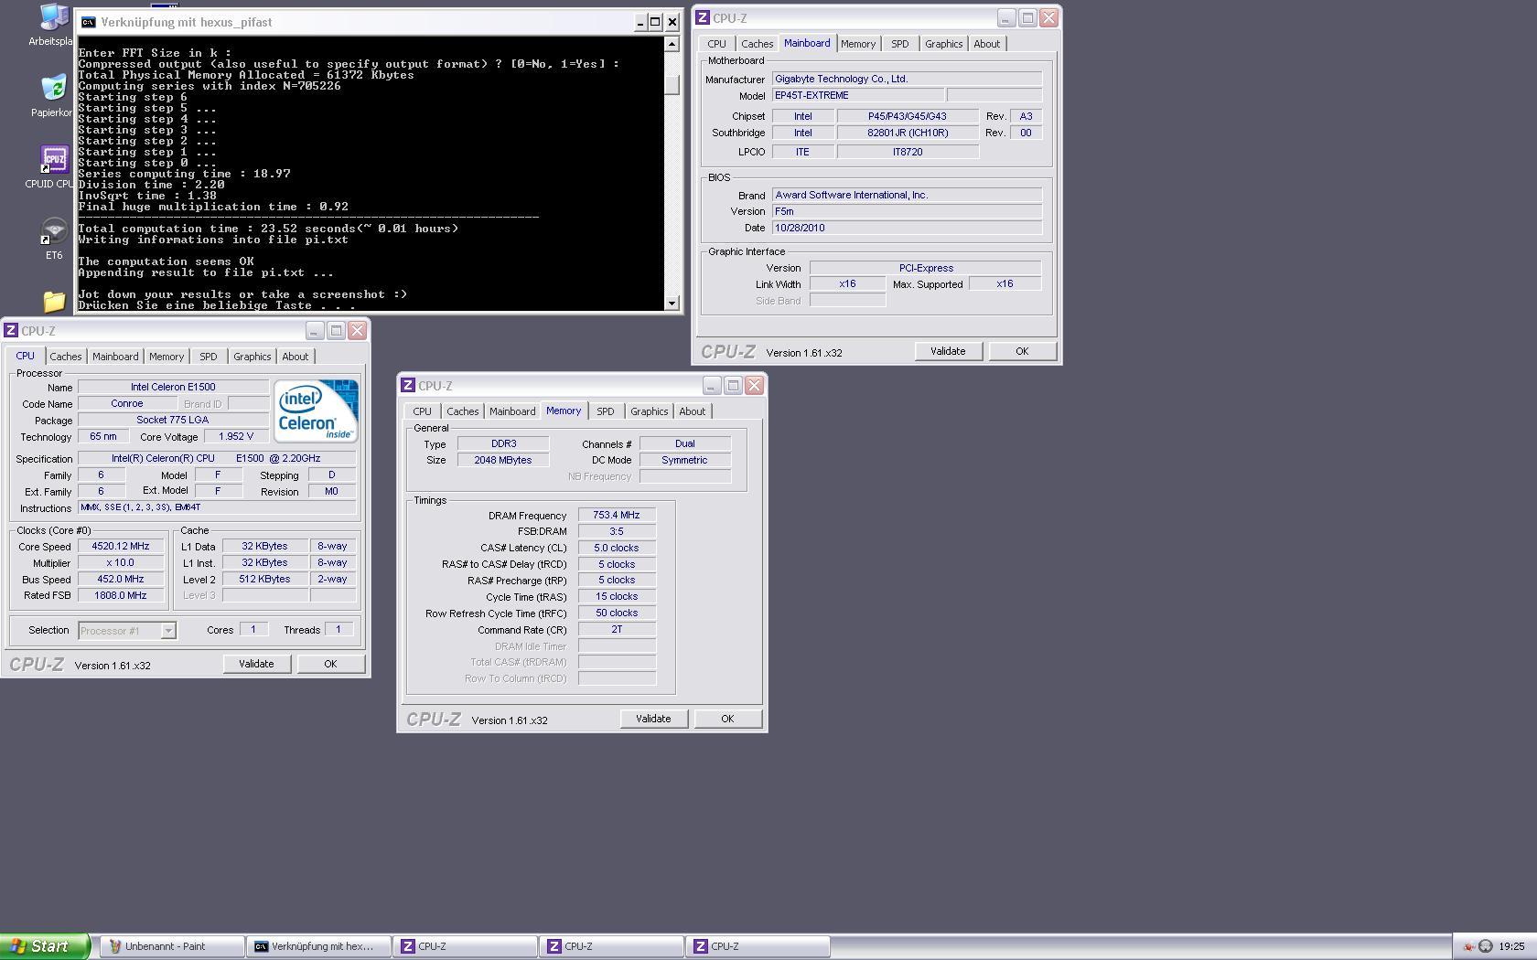Click OK in Mainboard window
The image size is (1537, 960).
tap(1022, 351)
